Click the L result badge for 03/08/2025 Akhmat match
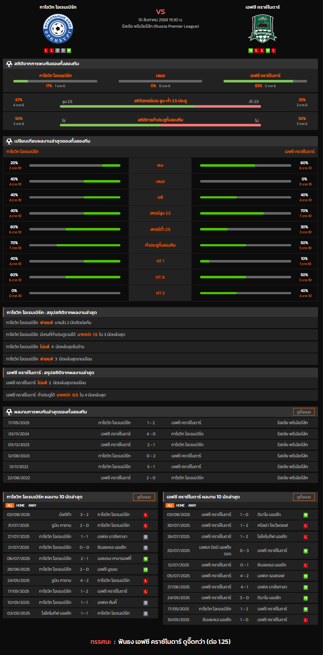Screen dimensions: 323x655 [146, 515]
